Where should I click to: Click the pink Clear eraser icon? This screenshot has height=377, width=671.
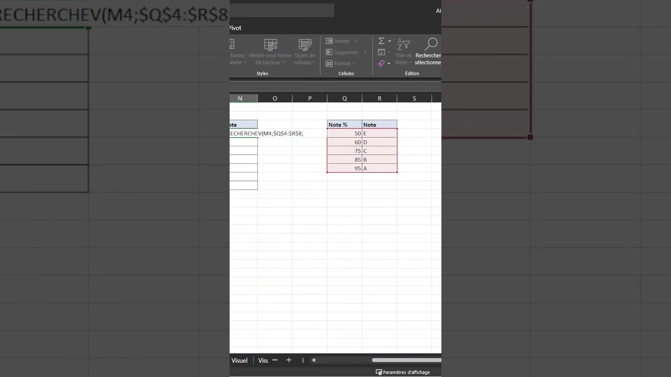tap(382, 63)
